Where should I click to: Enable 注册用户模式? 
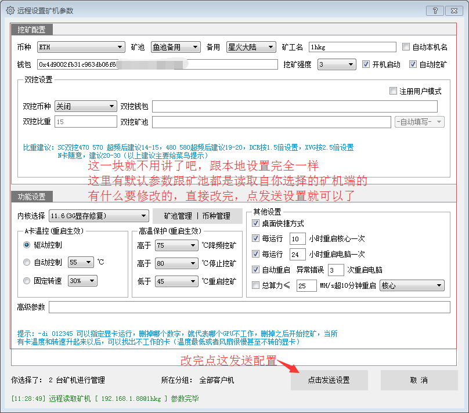pos(393,91)
